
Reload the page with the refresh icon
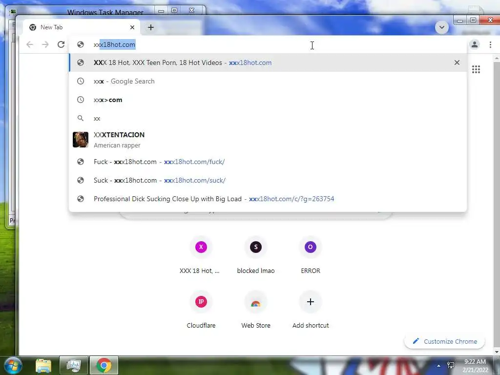click(61, 44)
